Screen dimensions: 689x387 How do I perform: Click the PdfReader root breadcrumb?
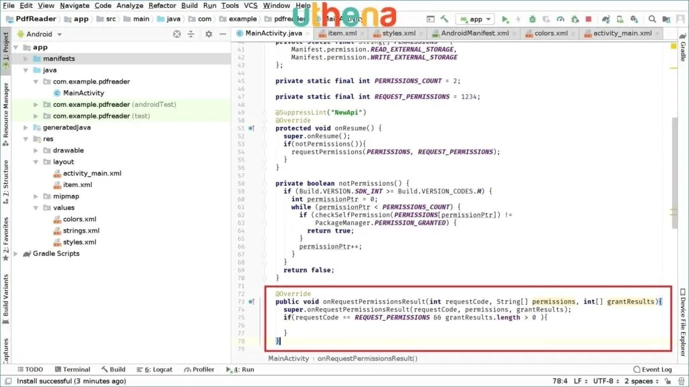pos(35,19)
